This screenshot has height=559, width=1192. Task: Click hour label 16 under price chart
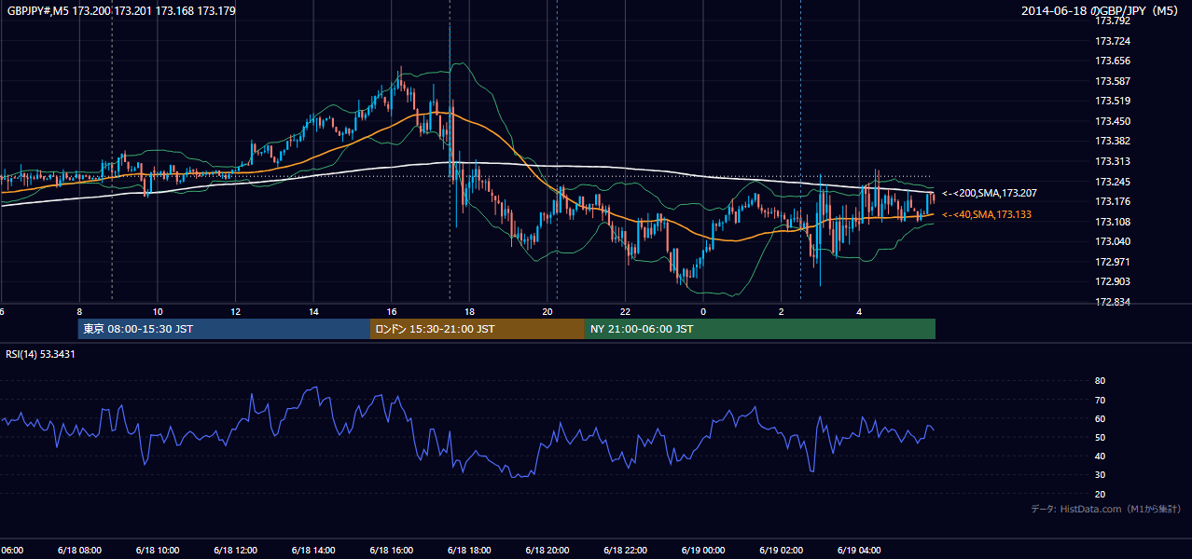tap(392, 312)
